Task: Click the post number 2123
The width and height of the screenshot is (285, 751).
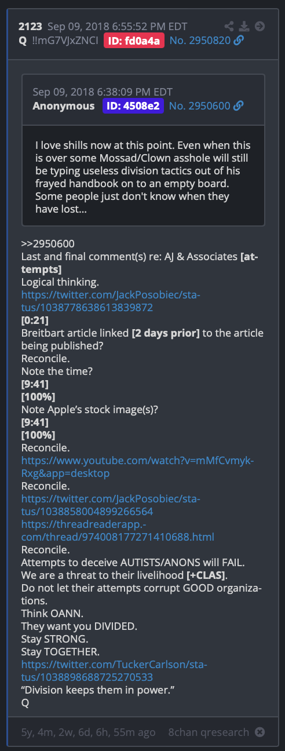Action: point(31,26)
